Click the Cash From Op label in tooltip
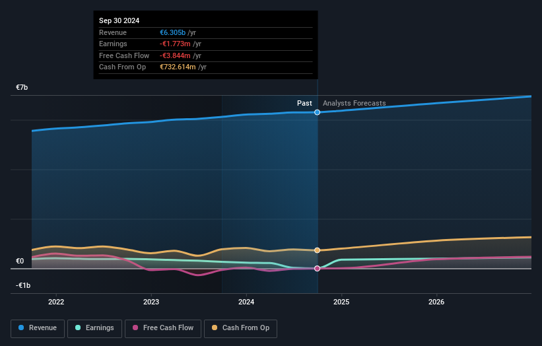542x346 pixels. (x=122, y=67)
